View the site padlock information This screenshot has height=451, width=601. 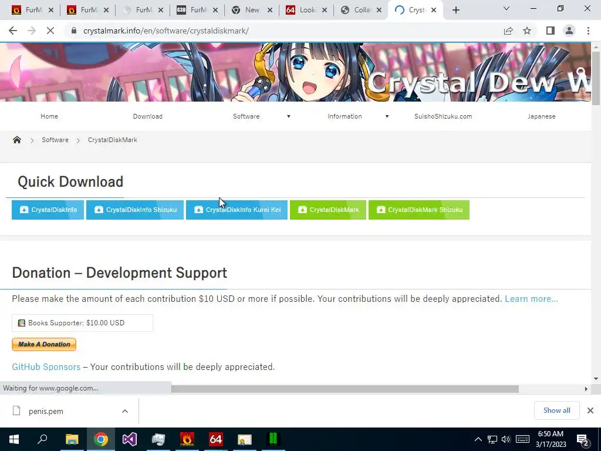point(74,31)
